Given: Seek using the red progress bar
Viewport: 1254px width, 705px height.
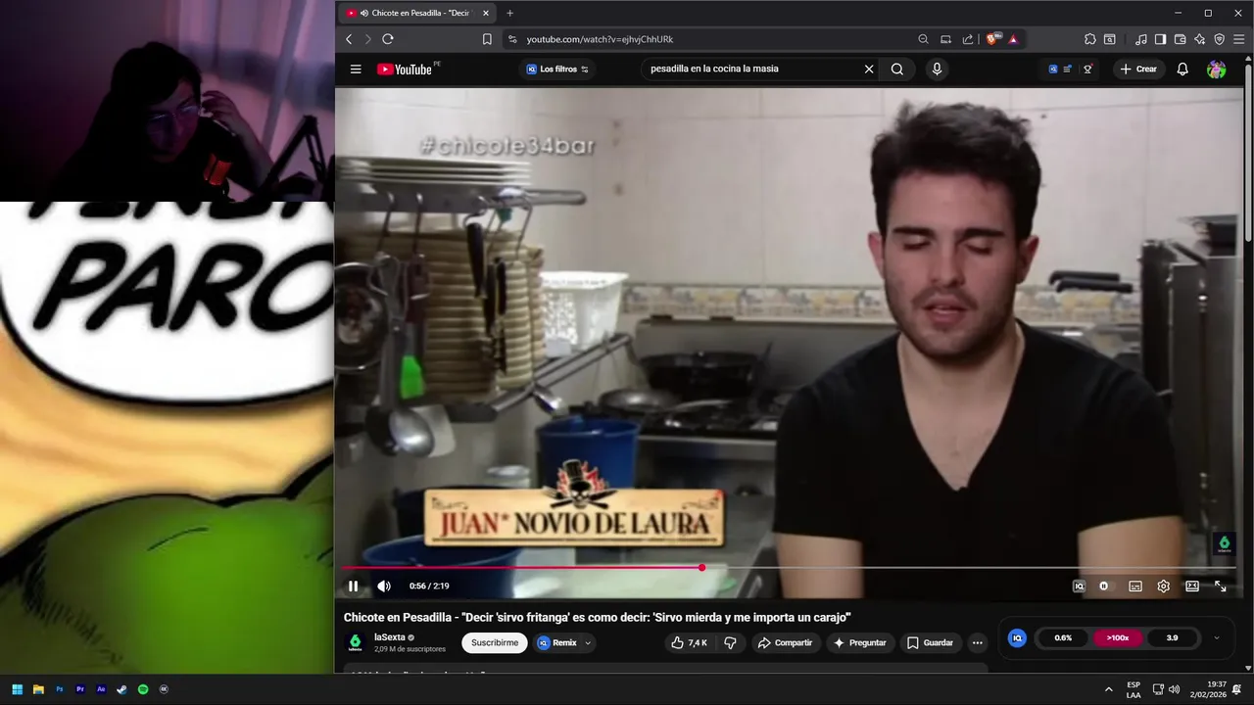Looking at the screenshot, I should tap(521, 568).
